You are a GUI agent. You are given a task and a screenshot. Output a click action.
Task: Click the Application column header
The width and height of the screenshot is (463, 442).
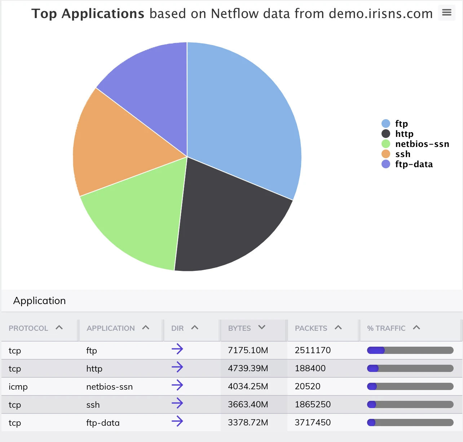111,328
